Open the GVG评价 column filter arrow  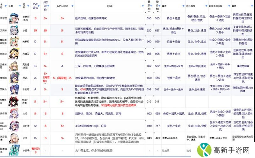(72, 6)
